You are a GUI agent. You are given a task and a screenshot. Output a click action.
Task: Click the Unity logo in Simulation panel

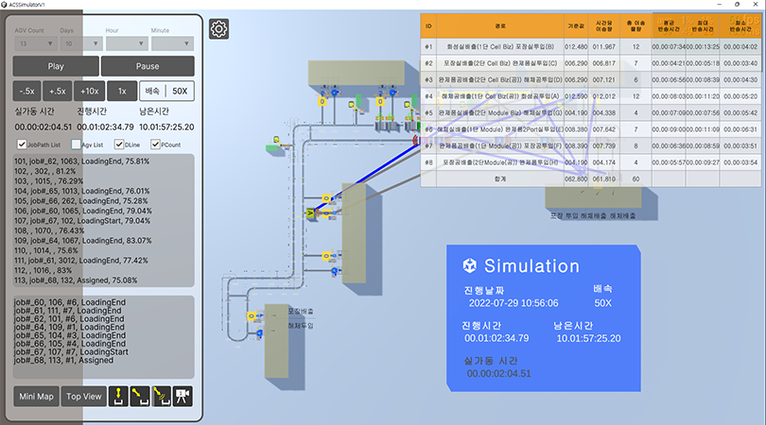[468, 265]
